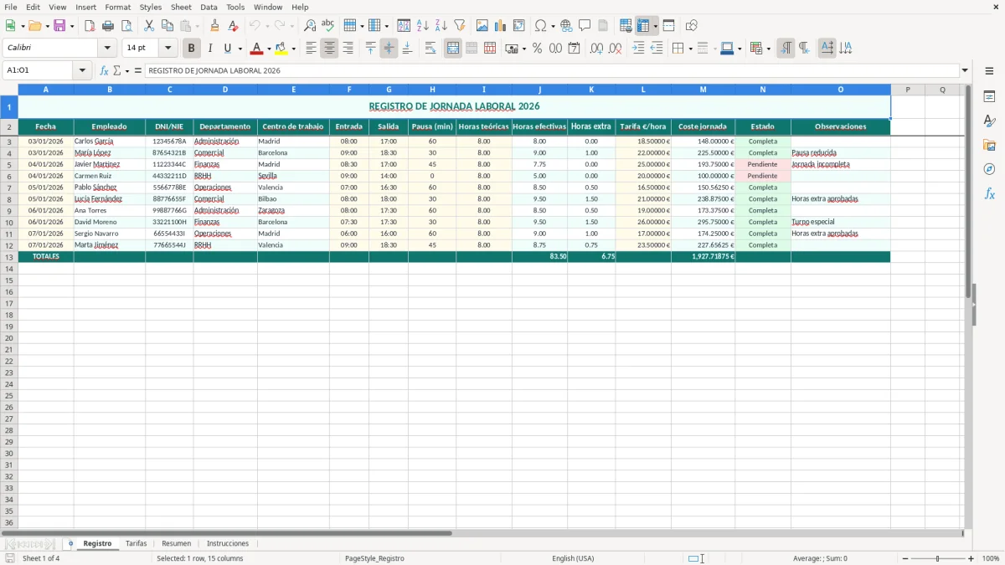Switch to the Instrucciones sheet tab
This screenshot has height=565, width=1005.
click(228, 544)
